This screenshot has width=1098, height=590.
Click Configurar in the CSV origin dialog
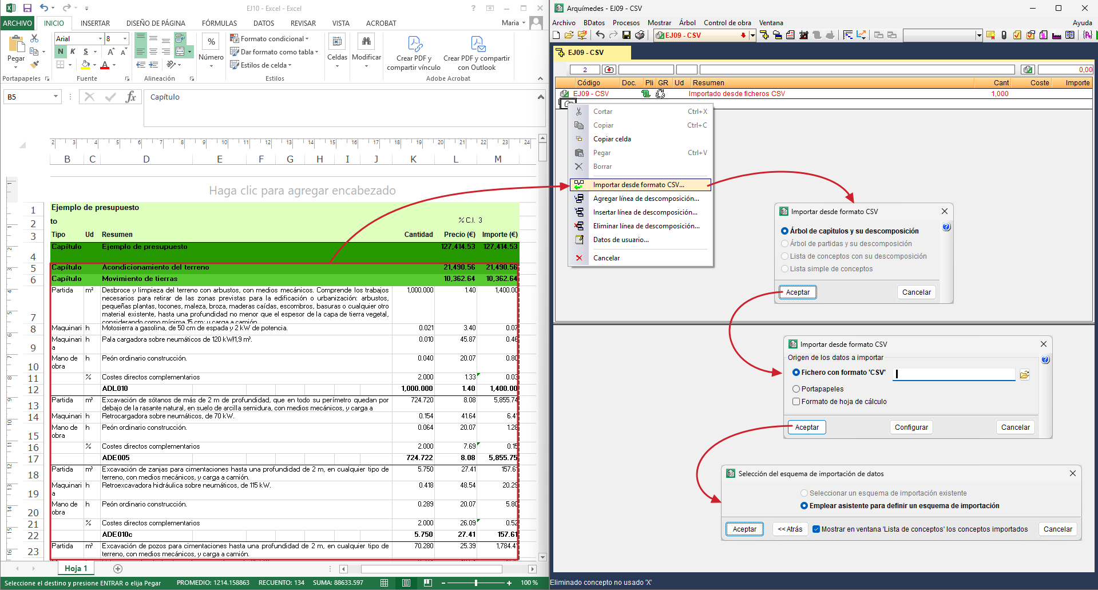point(911,427)
